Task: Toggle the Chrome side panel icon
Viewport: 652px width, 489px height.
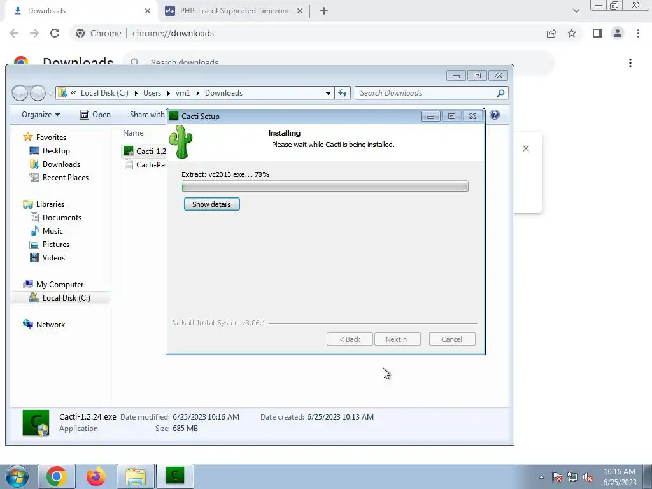Action: tap(597, 33)
